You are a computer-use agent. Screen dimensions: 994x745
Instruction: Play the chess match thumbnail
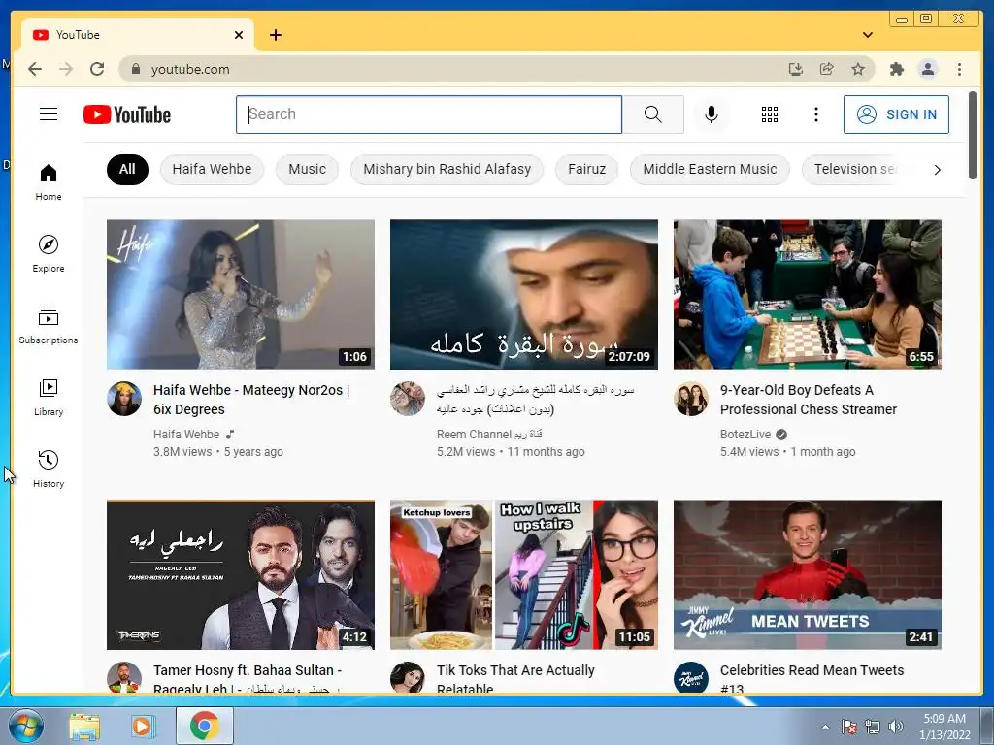[x=807, y=294]
